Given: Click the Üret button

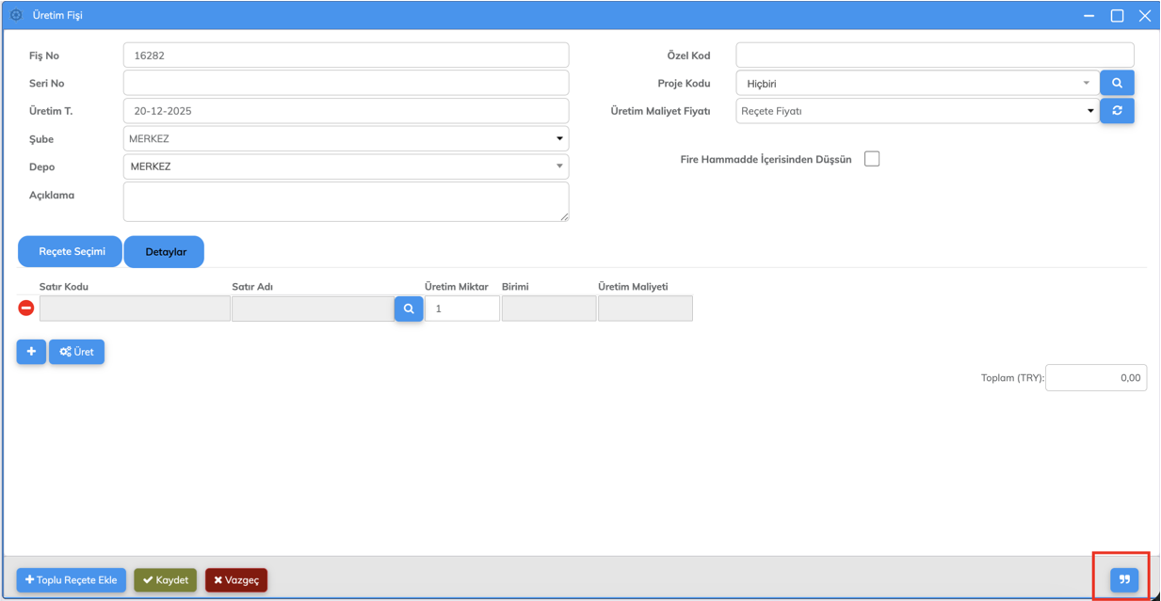Looking at the screenshot, I should (x=77, y=352).
